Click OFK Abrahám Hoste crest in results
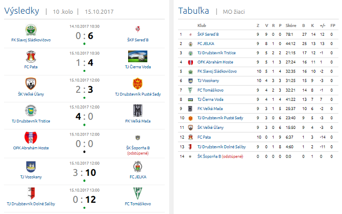This screenshot has height=214, width=342. [x=31, y=138]
